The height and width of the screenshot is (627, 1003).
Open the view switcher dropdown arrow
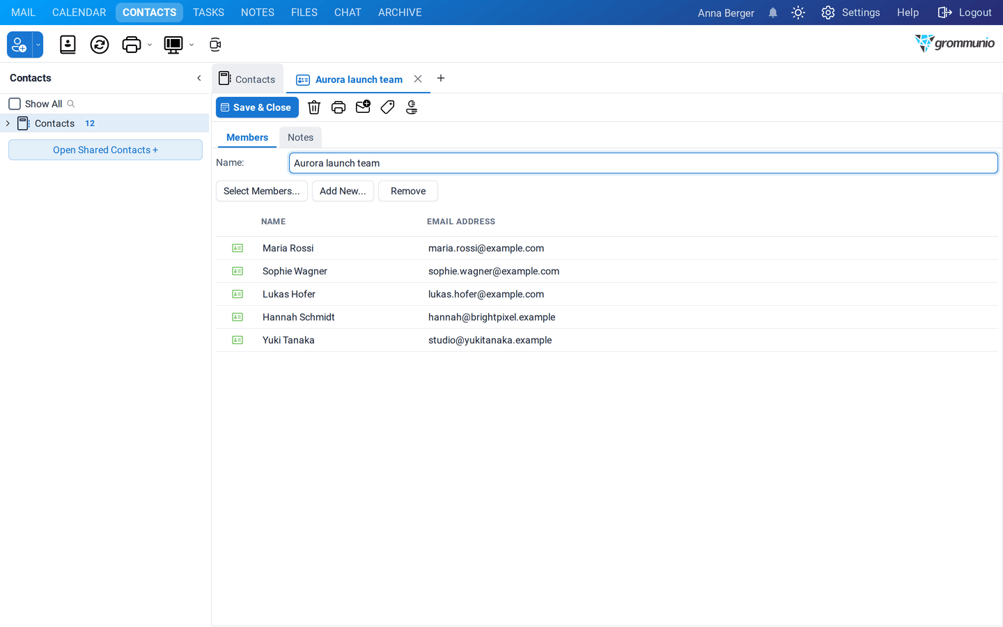click(x=192, y=45)
